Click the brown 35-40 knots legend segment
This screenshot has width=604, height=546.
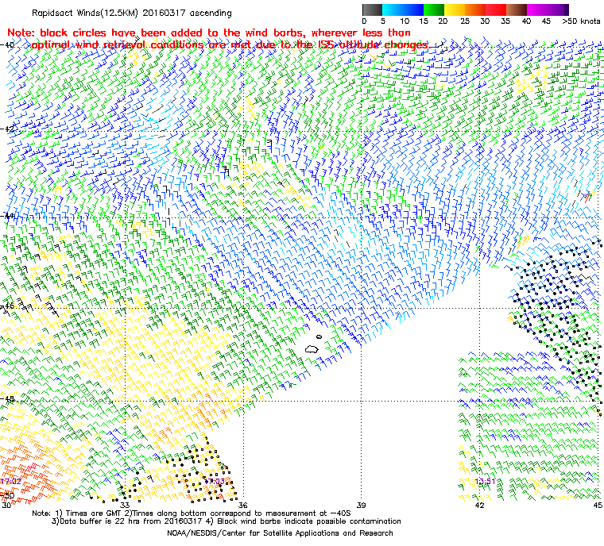point(517,10)
